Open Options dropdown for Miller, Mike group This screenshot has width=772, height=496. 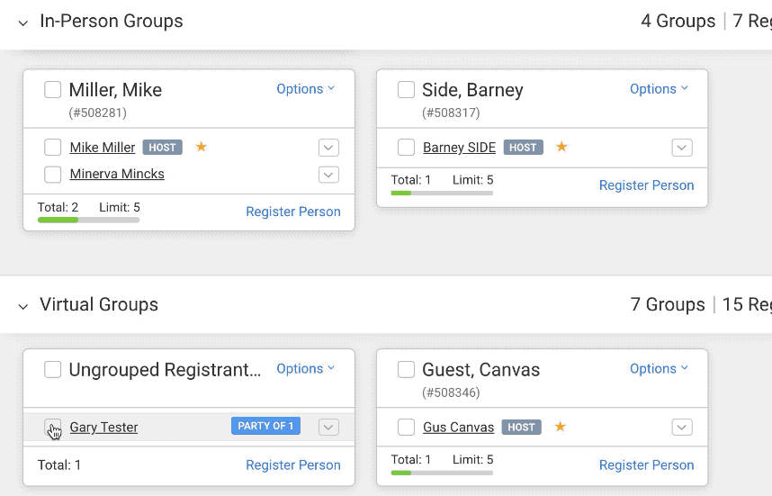coord(305,89)
